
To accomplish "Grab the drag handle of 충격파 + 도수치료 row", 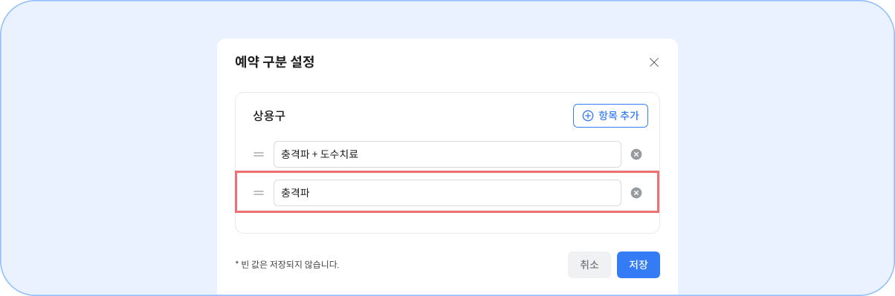I will click(x=259, y=154).
